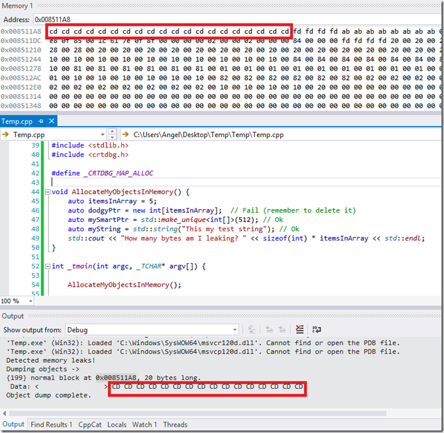Click the arrow icon beside file path
The height and width of the screenshot is (433, 444).
[127, 134]
